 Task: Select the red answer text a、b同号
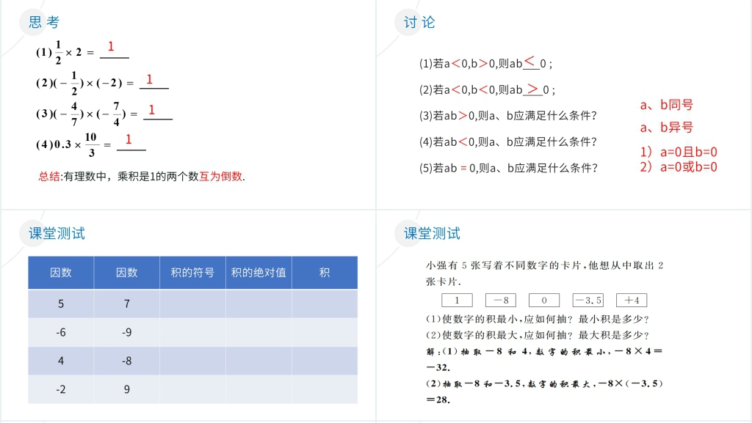(x=666, y=106)
